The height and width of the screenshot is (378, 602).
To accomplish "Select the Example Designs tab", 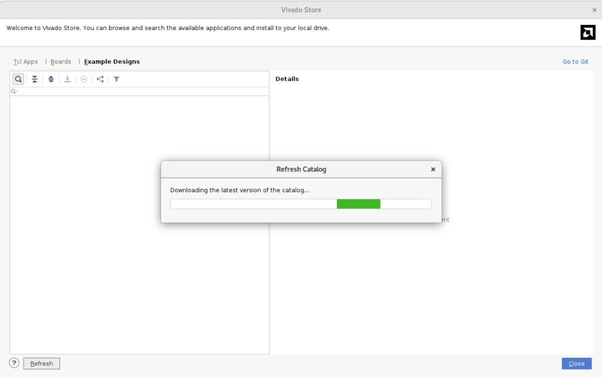I will (x=112, y=61).
